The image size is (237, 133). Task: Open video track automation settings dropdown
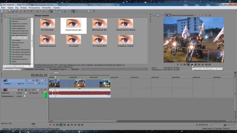coord(39,81)
